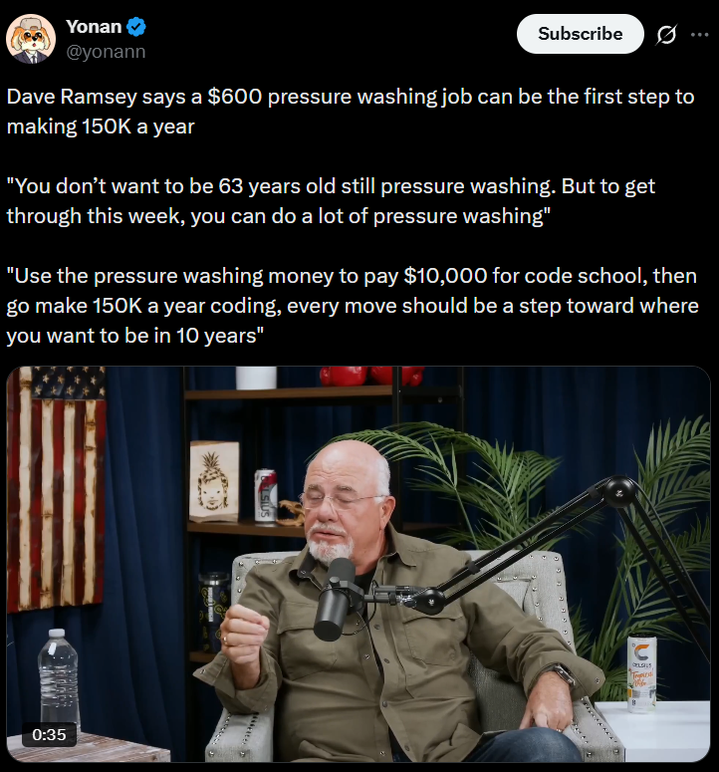Click the Celsius can on the bookshelf

click(x=265, y=495)
